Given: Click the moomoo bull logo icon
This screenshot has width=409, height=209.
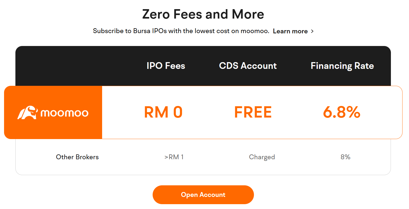Looking at the screenshot, I should [27, 112].
